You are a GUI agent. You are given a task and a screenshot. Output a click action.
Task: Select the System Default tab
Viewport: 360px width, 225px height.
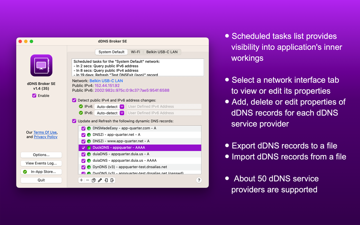pos(111,52)
